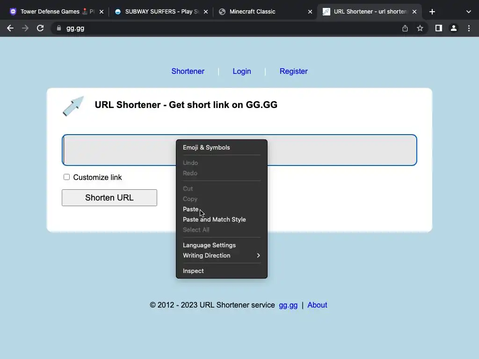479x359 pixels.
Task: Click the Minecraft Classic tab globe icon
Action: [222, 12]
